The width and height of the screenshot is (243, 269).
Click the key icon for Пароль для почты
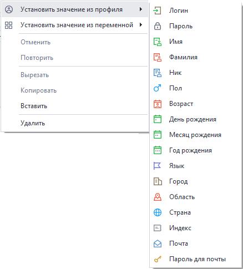coord(158,259)
